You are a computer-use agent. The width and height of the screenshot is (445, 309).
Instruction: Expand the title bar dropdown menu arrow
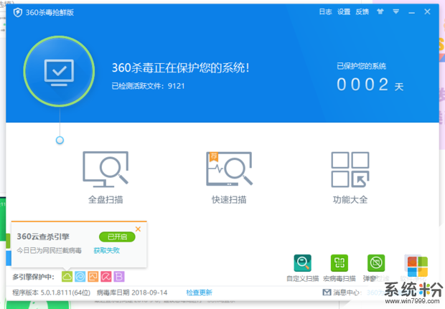tap(396, 11)
